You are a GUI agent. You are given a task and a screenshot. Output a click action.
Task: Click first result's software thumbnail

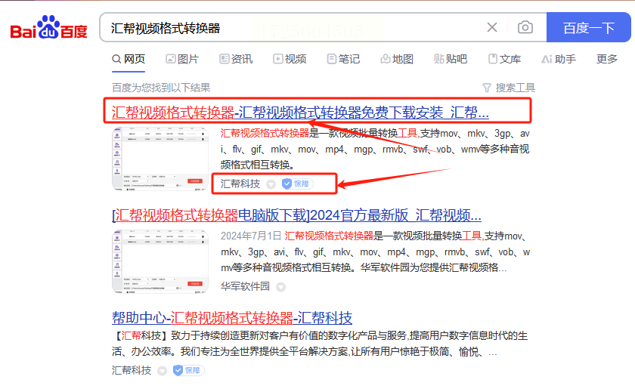[x=160, y=159]
